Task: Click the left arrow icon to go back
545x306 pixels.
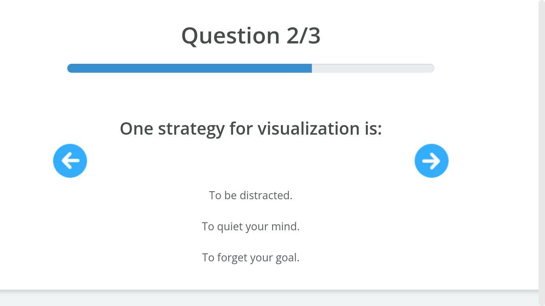Action: (x=70, y=161)
